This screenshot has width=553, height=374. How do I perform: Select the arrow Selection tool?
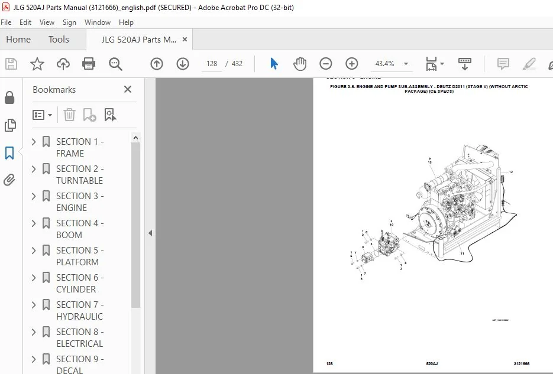[274, 64]
